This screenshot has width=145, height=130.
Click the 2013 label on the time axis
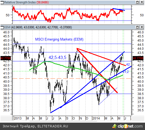click(x=18, y=118)
